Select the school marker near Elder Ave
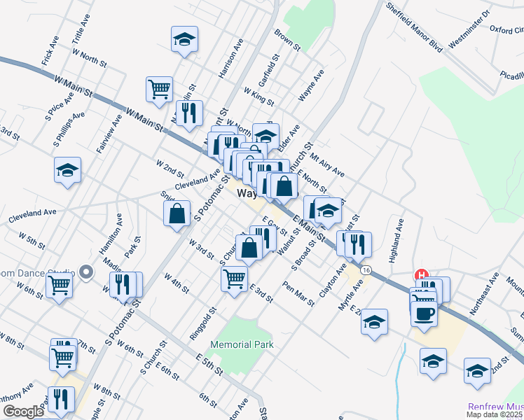This screenshot has height=420, width=524. click(x=266, y=135)
